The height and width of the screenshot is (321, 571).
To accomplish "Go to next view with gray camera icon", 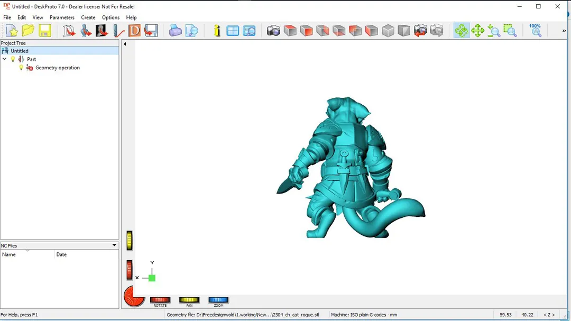I will pyautogui.click(x=437, y=31).
